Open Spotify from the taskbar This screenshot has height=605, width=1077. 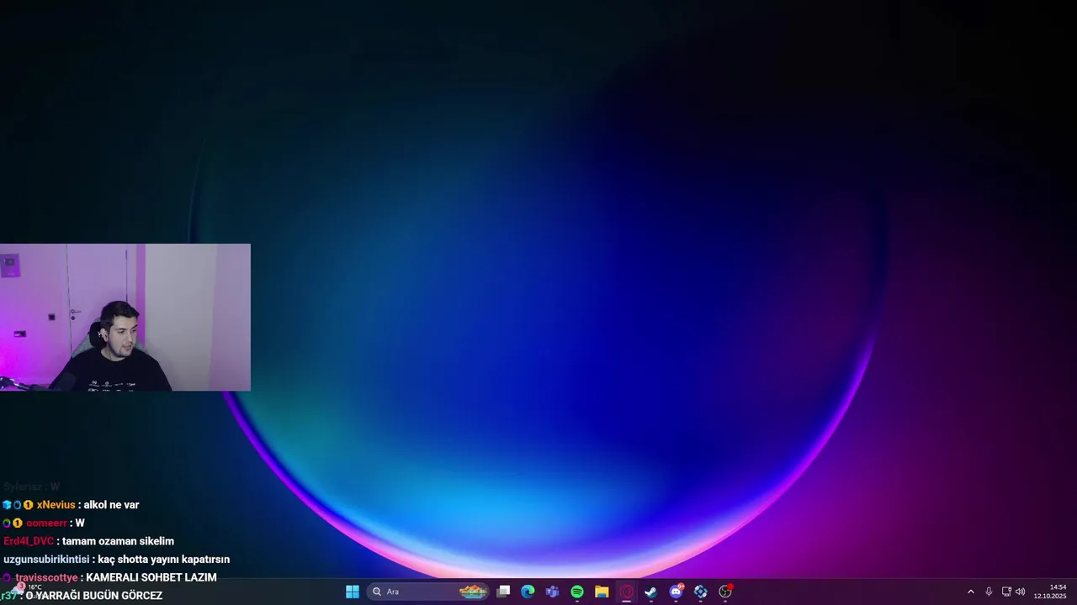coord(577,592)
